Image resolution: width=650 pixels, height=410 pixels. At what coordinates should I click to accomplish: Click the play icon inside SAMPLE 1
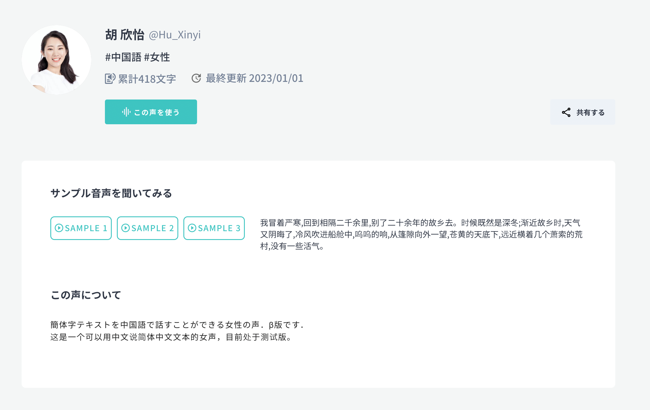(x=59, y=228)
